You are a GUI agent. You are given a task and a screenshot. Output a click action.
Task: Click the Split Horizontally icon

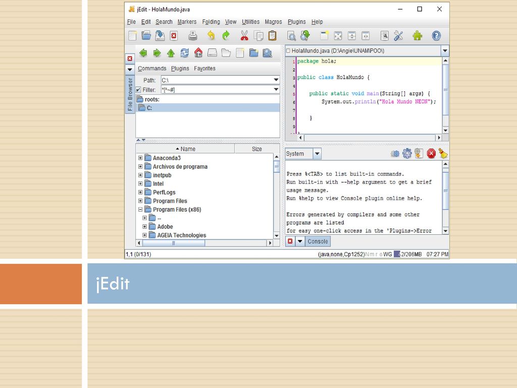pyautogui.click(x=352, y=36)
